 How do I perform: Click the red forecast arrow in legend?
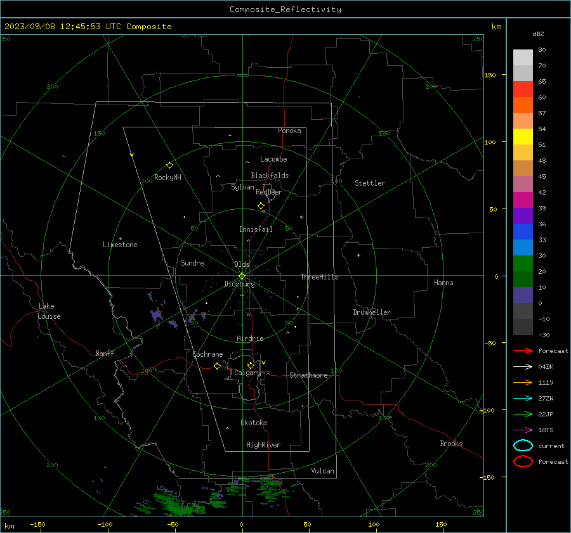[523, 350]
